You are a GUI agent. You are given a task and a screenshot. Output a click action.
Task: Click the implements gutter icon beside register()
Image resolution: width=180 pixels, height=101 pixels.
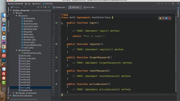coord(56,44)
